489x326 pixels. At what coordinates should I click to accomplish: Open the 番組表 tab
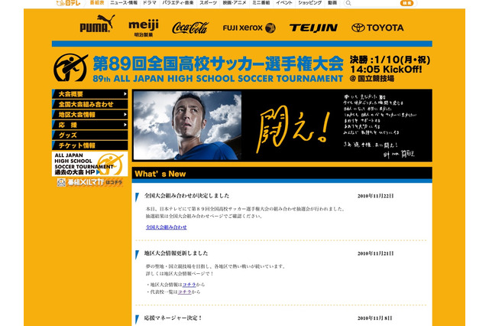coord(97,3)
